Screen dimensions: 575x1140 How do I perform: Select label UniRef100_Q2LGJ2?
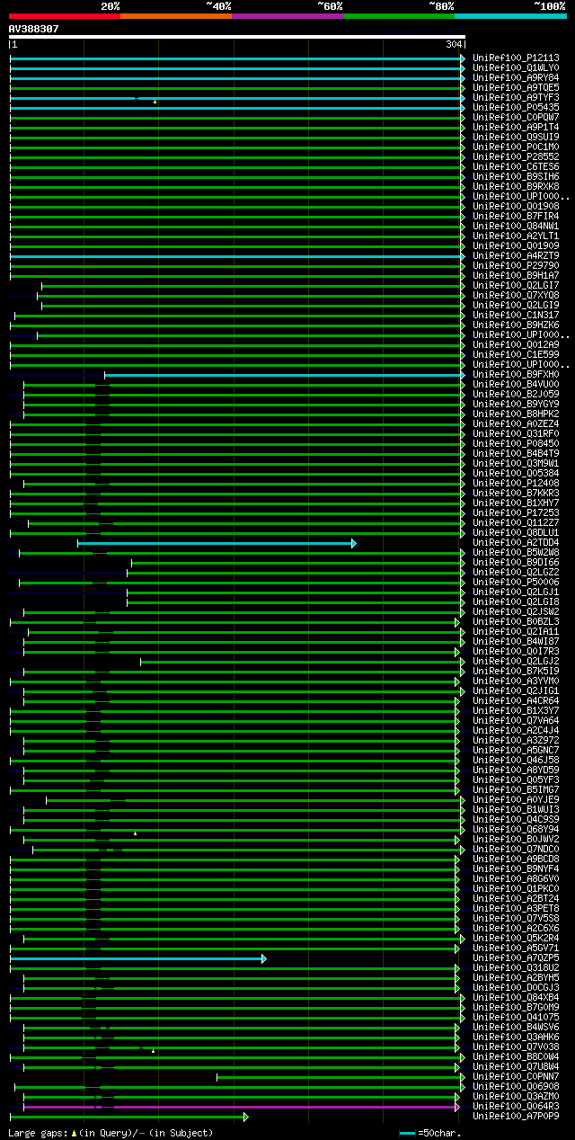[516, 661]
